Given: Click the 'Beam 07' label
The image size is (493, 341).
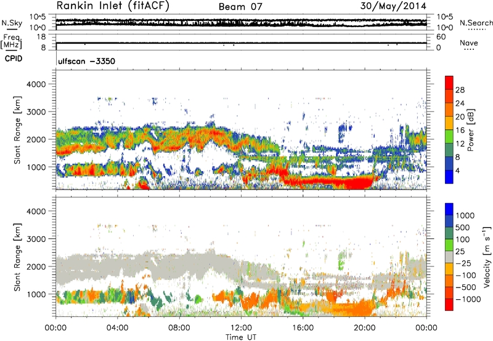Looking at the screenshot, I should 240,7.
